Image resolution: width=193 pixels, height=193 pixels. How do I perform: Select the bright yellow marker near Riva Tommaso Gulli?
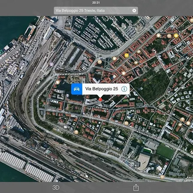tap(127, 55)
